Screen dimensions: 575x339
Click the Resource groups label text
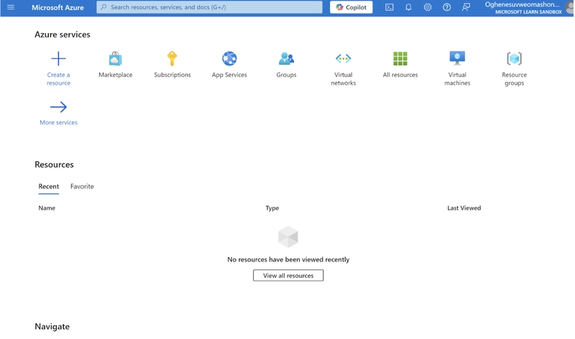(514, 79)
